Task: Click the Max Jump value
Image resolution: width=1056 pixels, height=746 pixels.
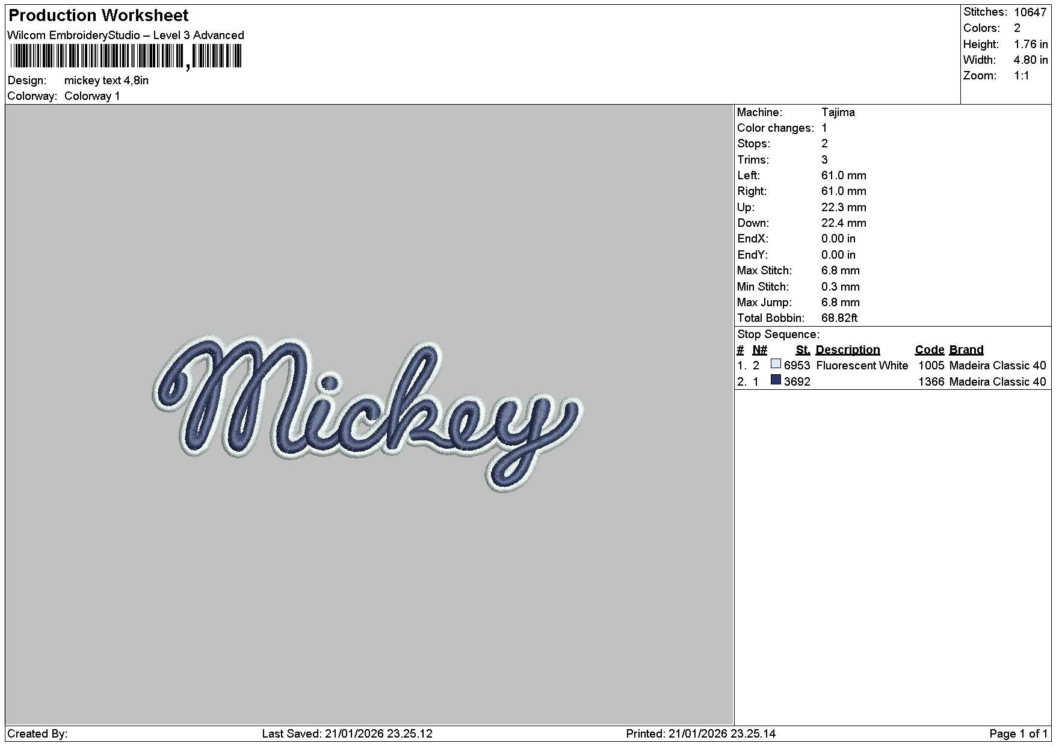Action: [x=841, y=302]
